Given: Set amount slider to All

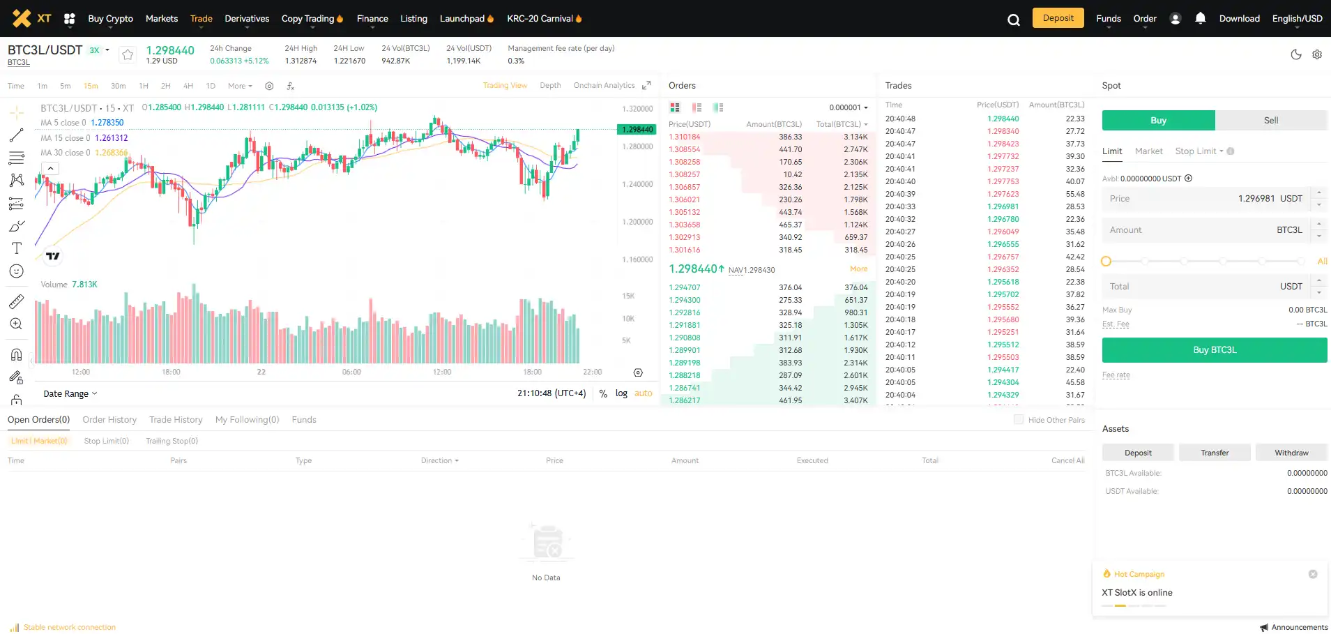Looking at the screenshot, I should [x=1322, y=262].
